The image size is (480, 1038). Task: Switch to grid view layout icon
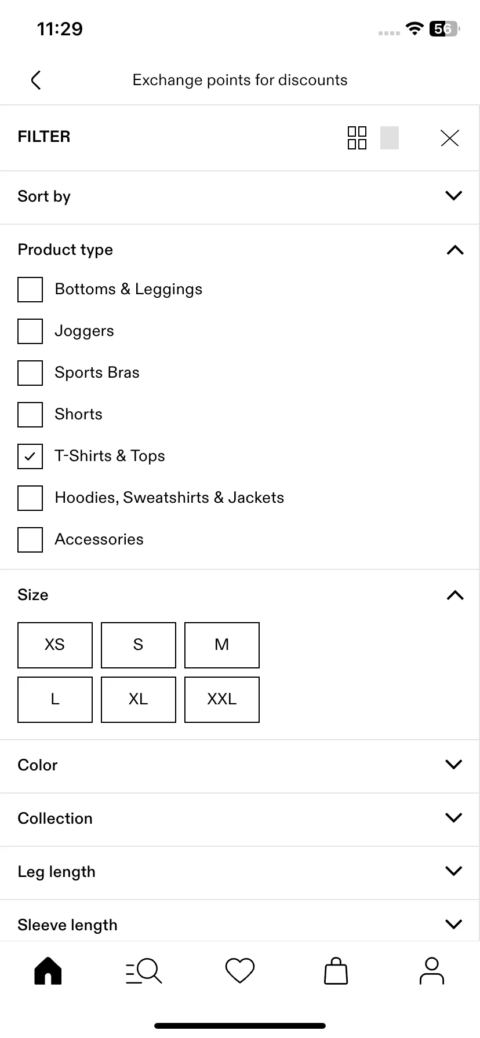[357, 138]
